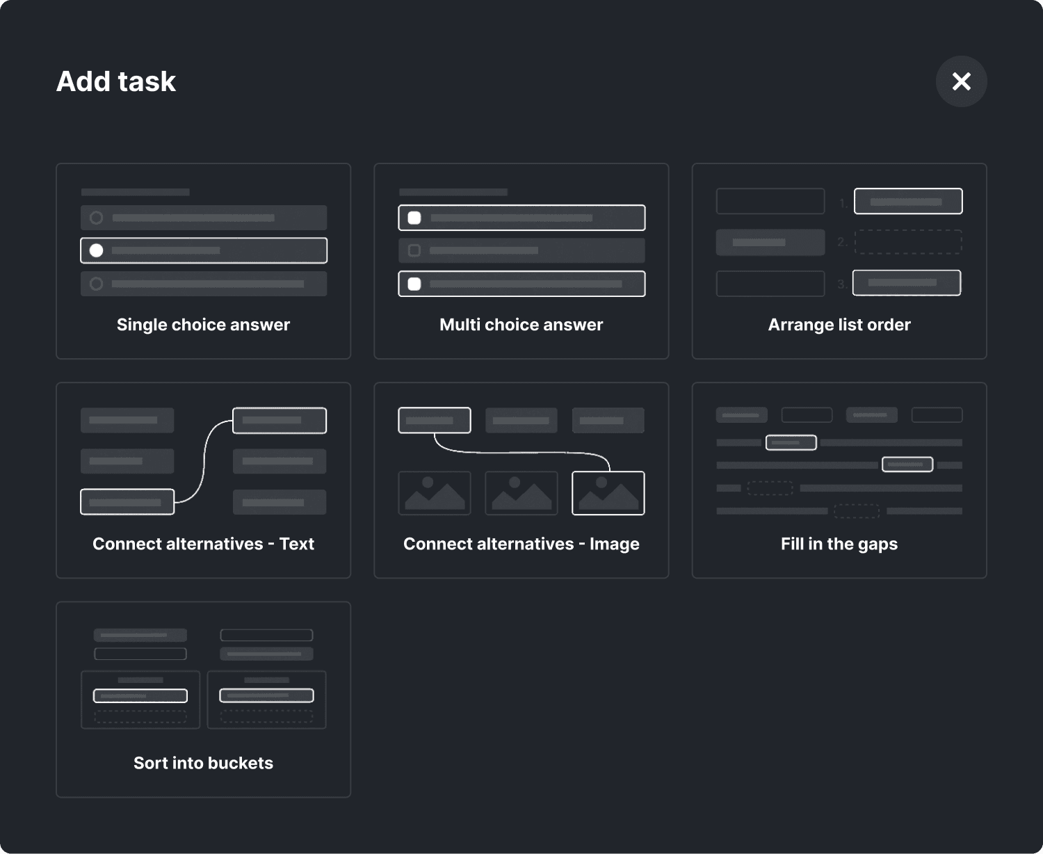This screenshot has height=854, width=1043.
Task: Click the first image placeholder in Connect alternatives - Image
Action: pyautogui.click(x=435, y=493)
